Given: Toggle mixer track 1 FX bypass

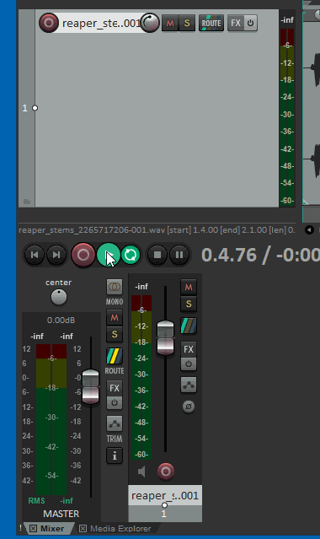Looking at the screenshot, I should coord(189,364).
